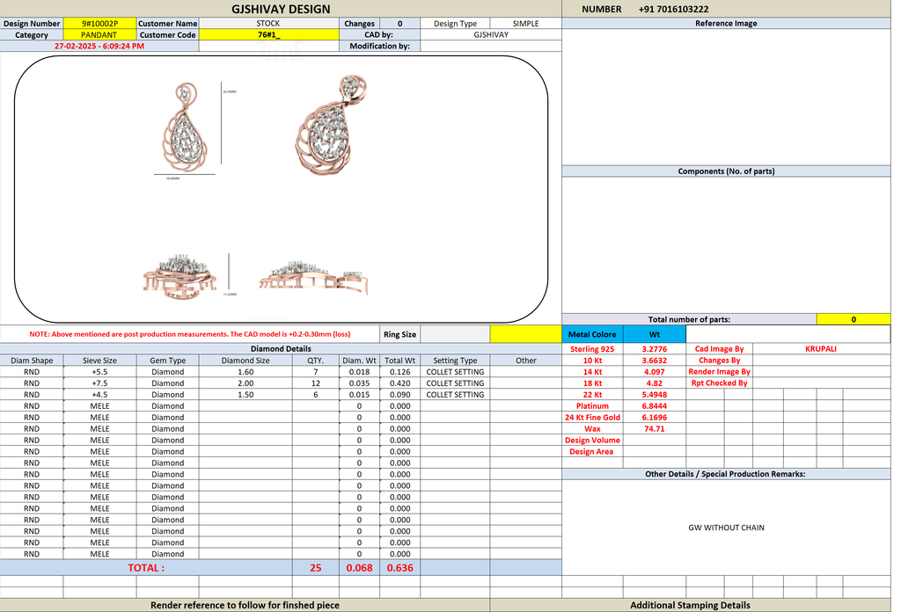
Task: Select the Render Image By label
Action: (720, 372)
